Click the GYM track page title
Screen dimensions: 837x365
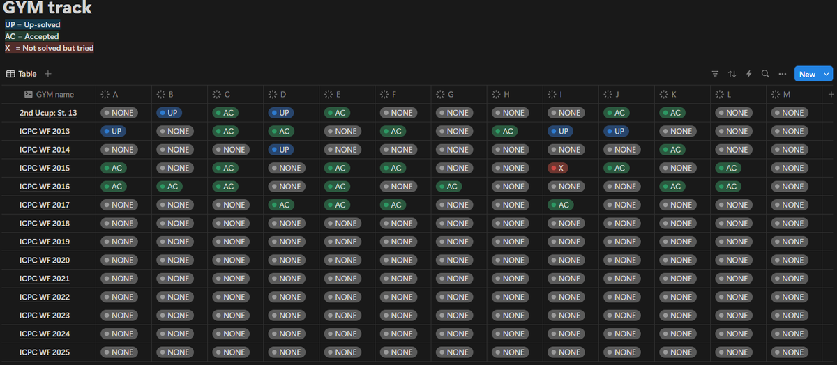pyautogui.click(x=47, y=8)
